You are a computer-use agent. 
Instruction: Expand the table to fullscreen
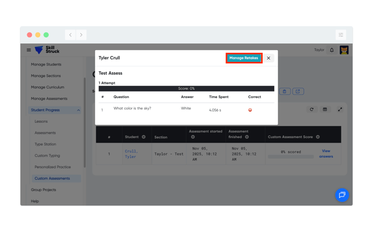click(x=340, y=109)
